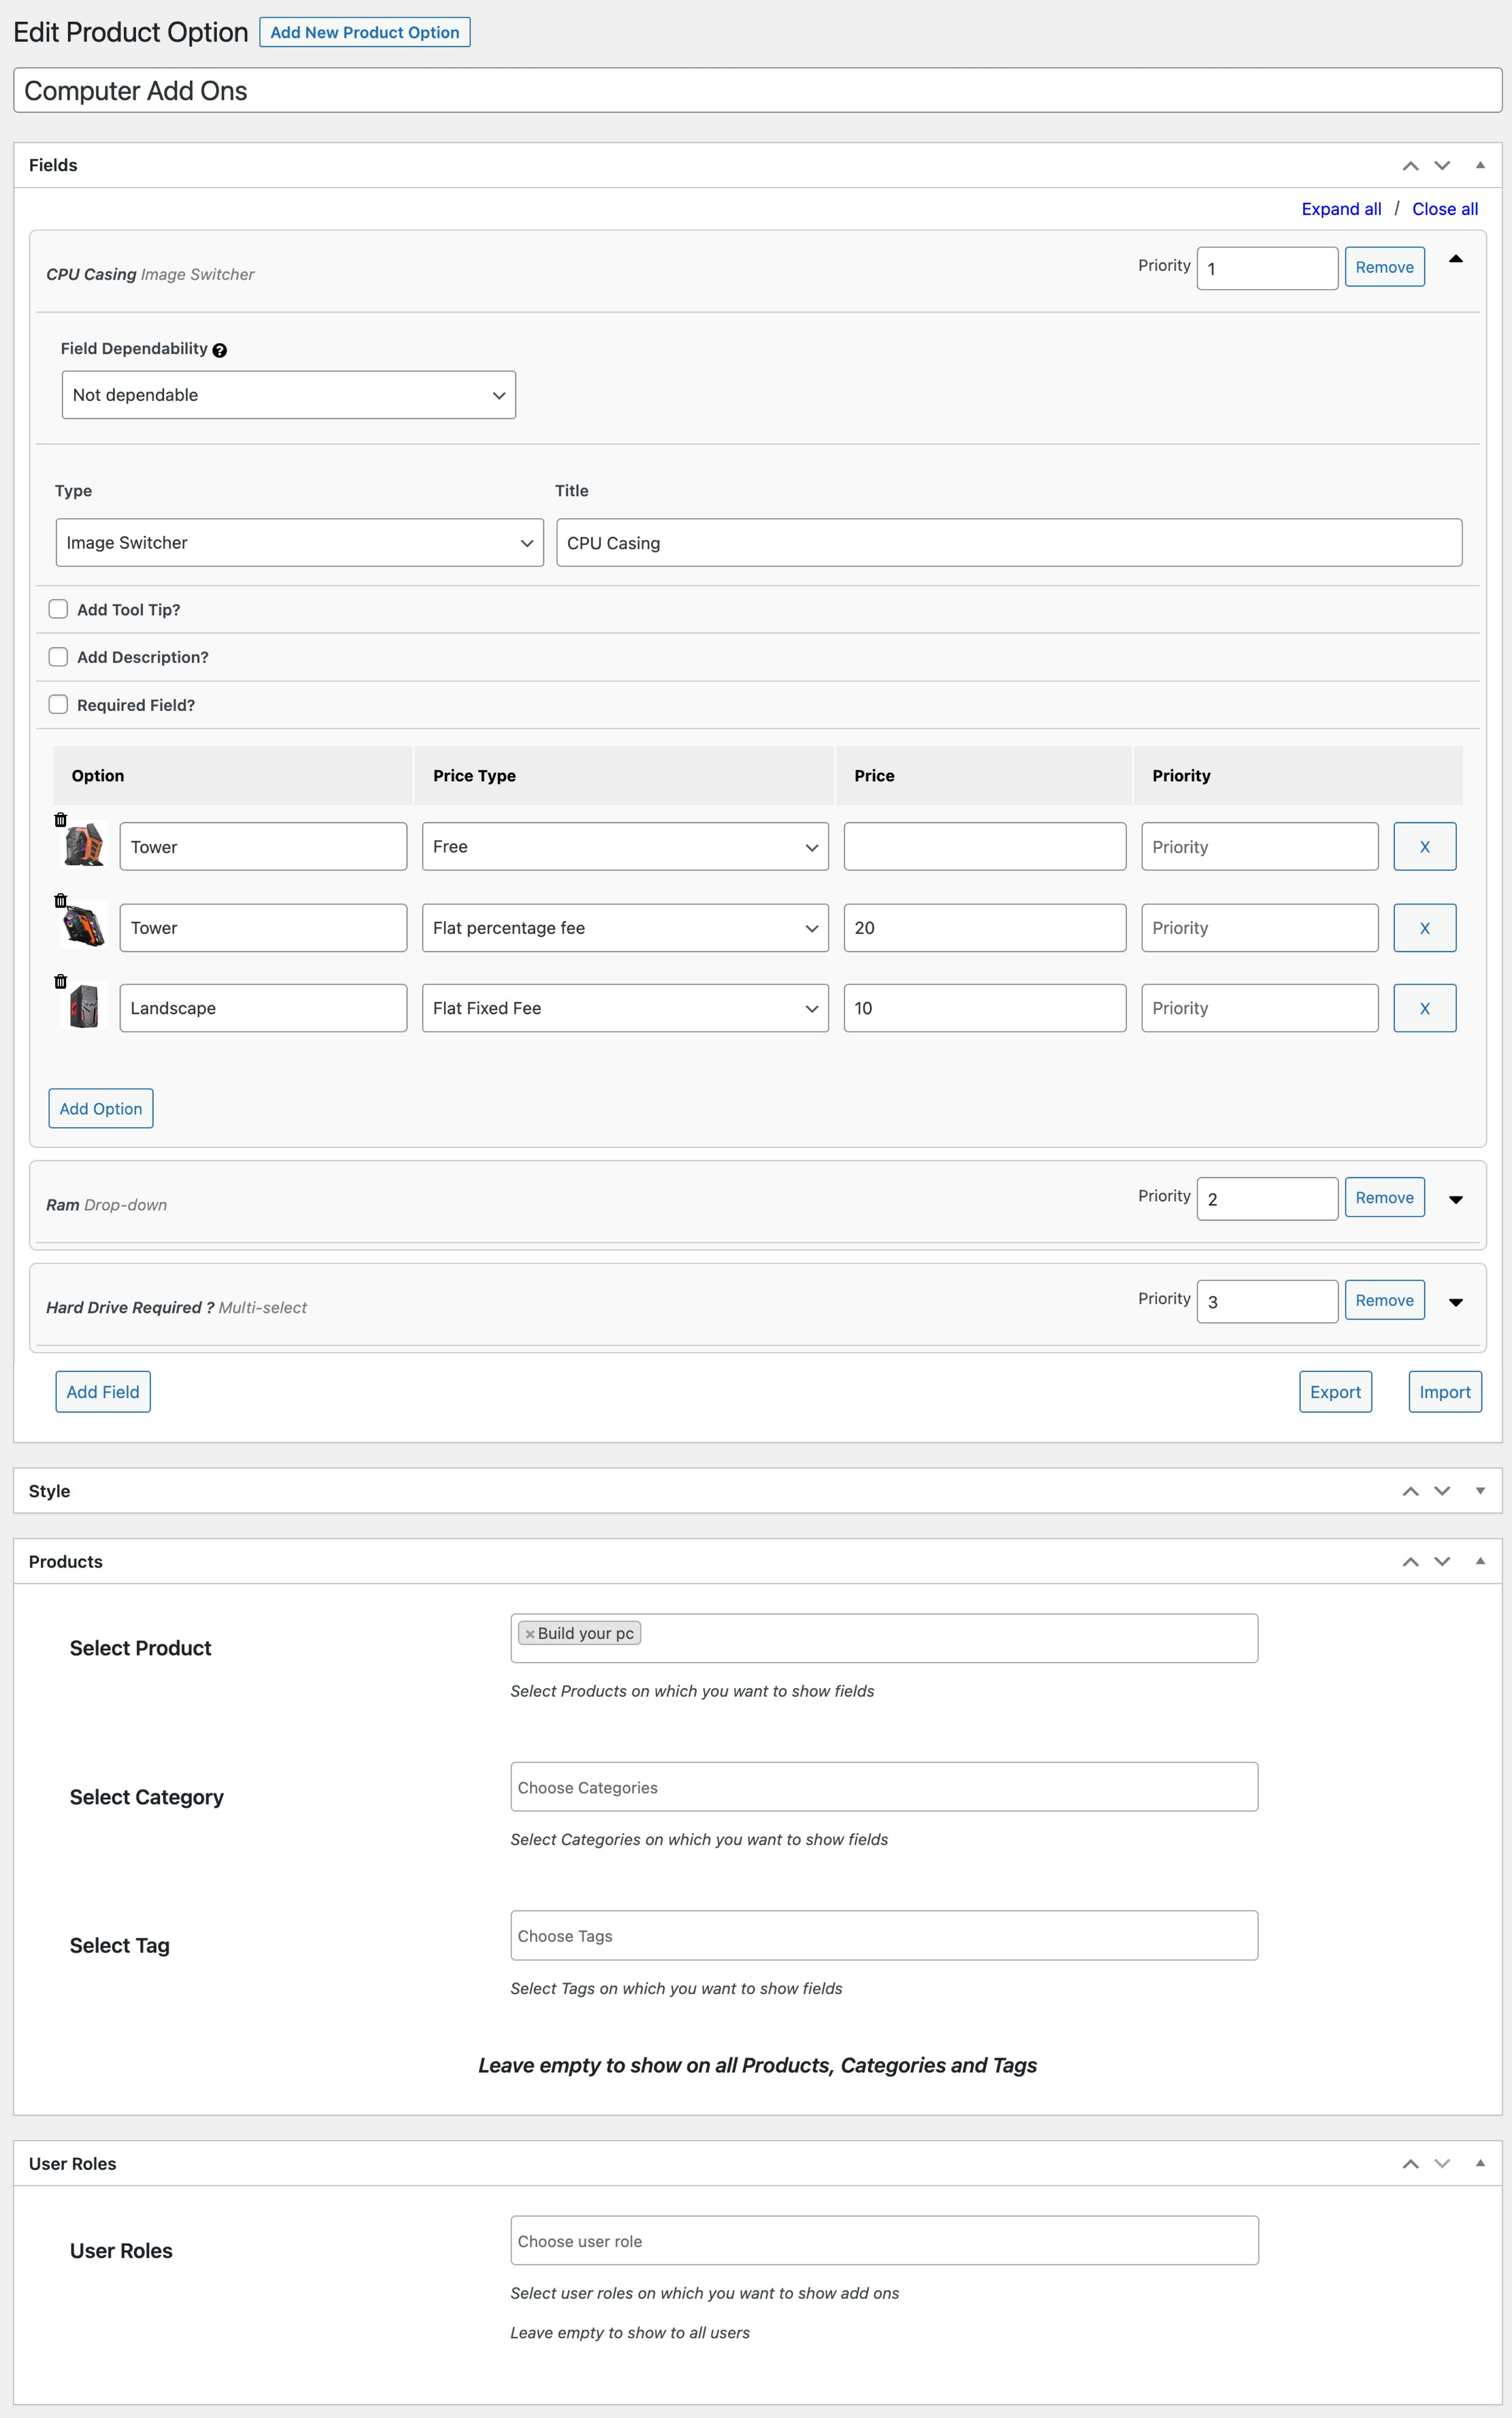Click the Choose Categories input field
This screenshot has height=2418, width=1512.
883,1787
